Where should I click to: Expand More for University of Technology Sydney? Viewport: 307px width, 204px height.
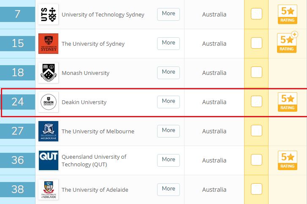pyautogui.click(x=168, y=14)
